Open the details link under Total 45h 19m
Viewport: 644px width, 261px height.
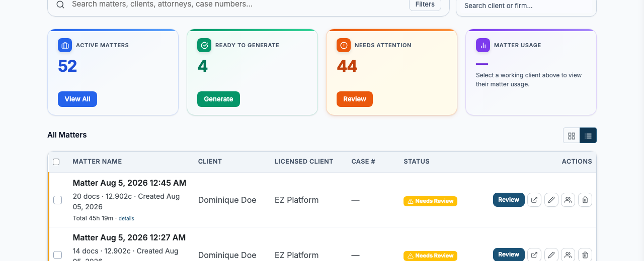(126, 218)
